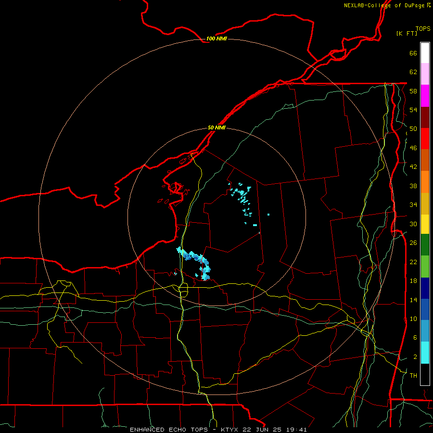Viewport: 433px width, 433px height.
Task: Click the isolated cyan echo pixel east of cluster
Action: tap(268, 214)
